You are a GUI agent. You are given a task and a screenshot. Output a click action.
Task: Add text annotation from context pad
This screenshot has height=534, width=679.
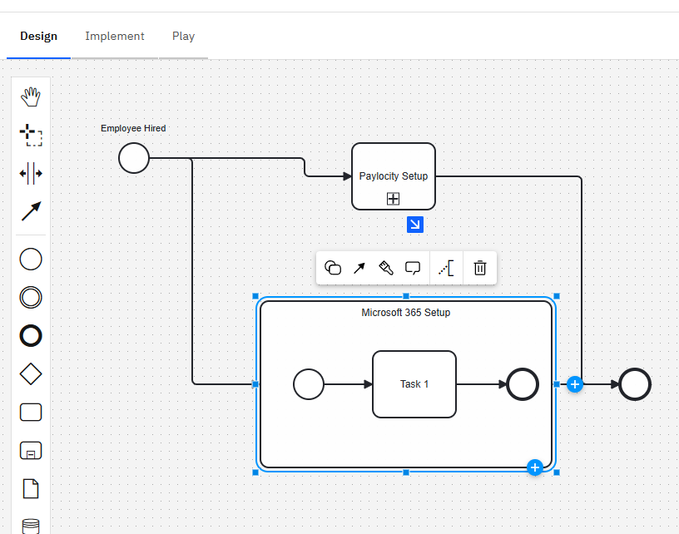[446, 269]
